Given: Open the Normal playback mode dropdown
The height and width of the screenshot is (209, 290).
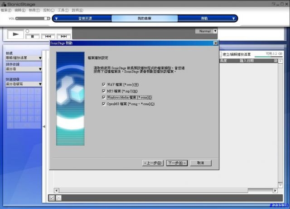Looking at the screenshot, I should coord(206,31).
